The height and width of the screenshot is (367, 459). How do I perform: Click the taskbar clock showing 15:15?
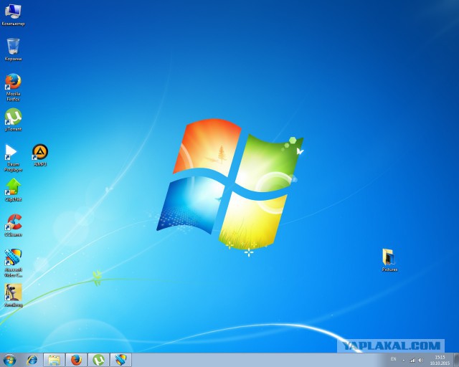coord(440,360)
